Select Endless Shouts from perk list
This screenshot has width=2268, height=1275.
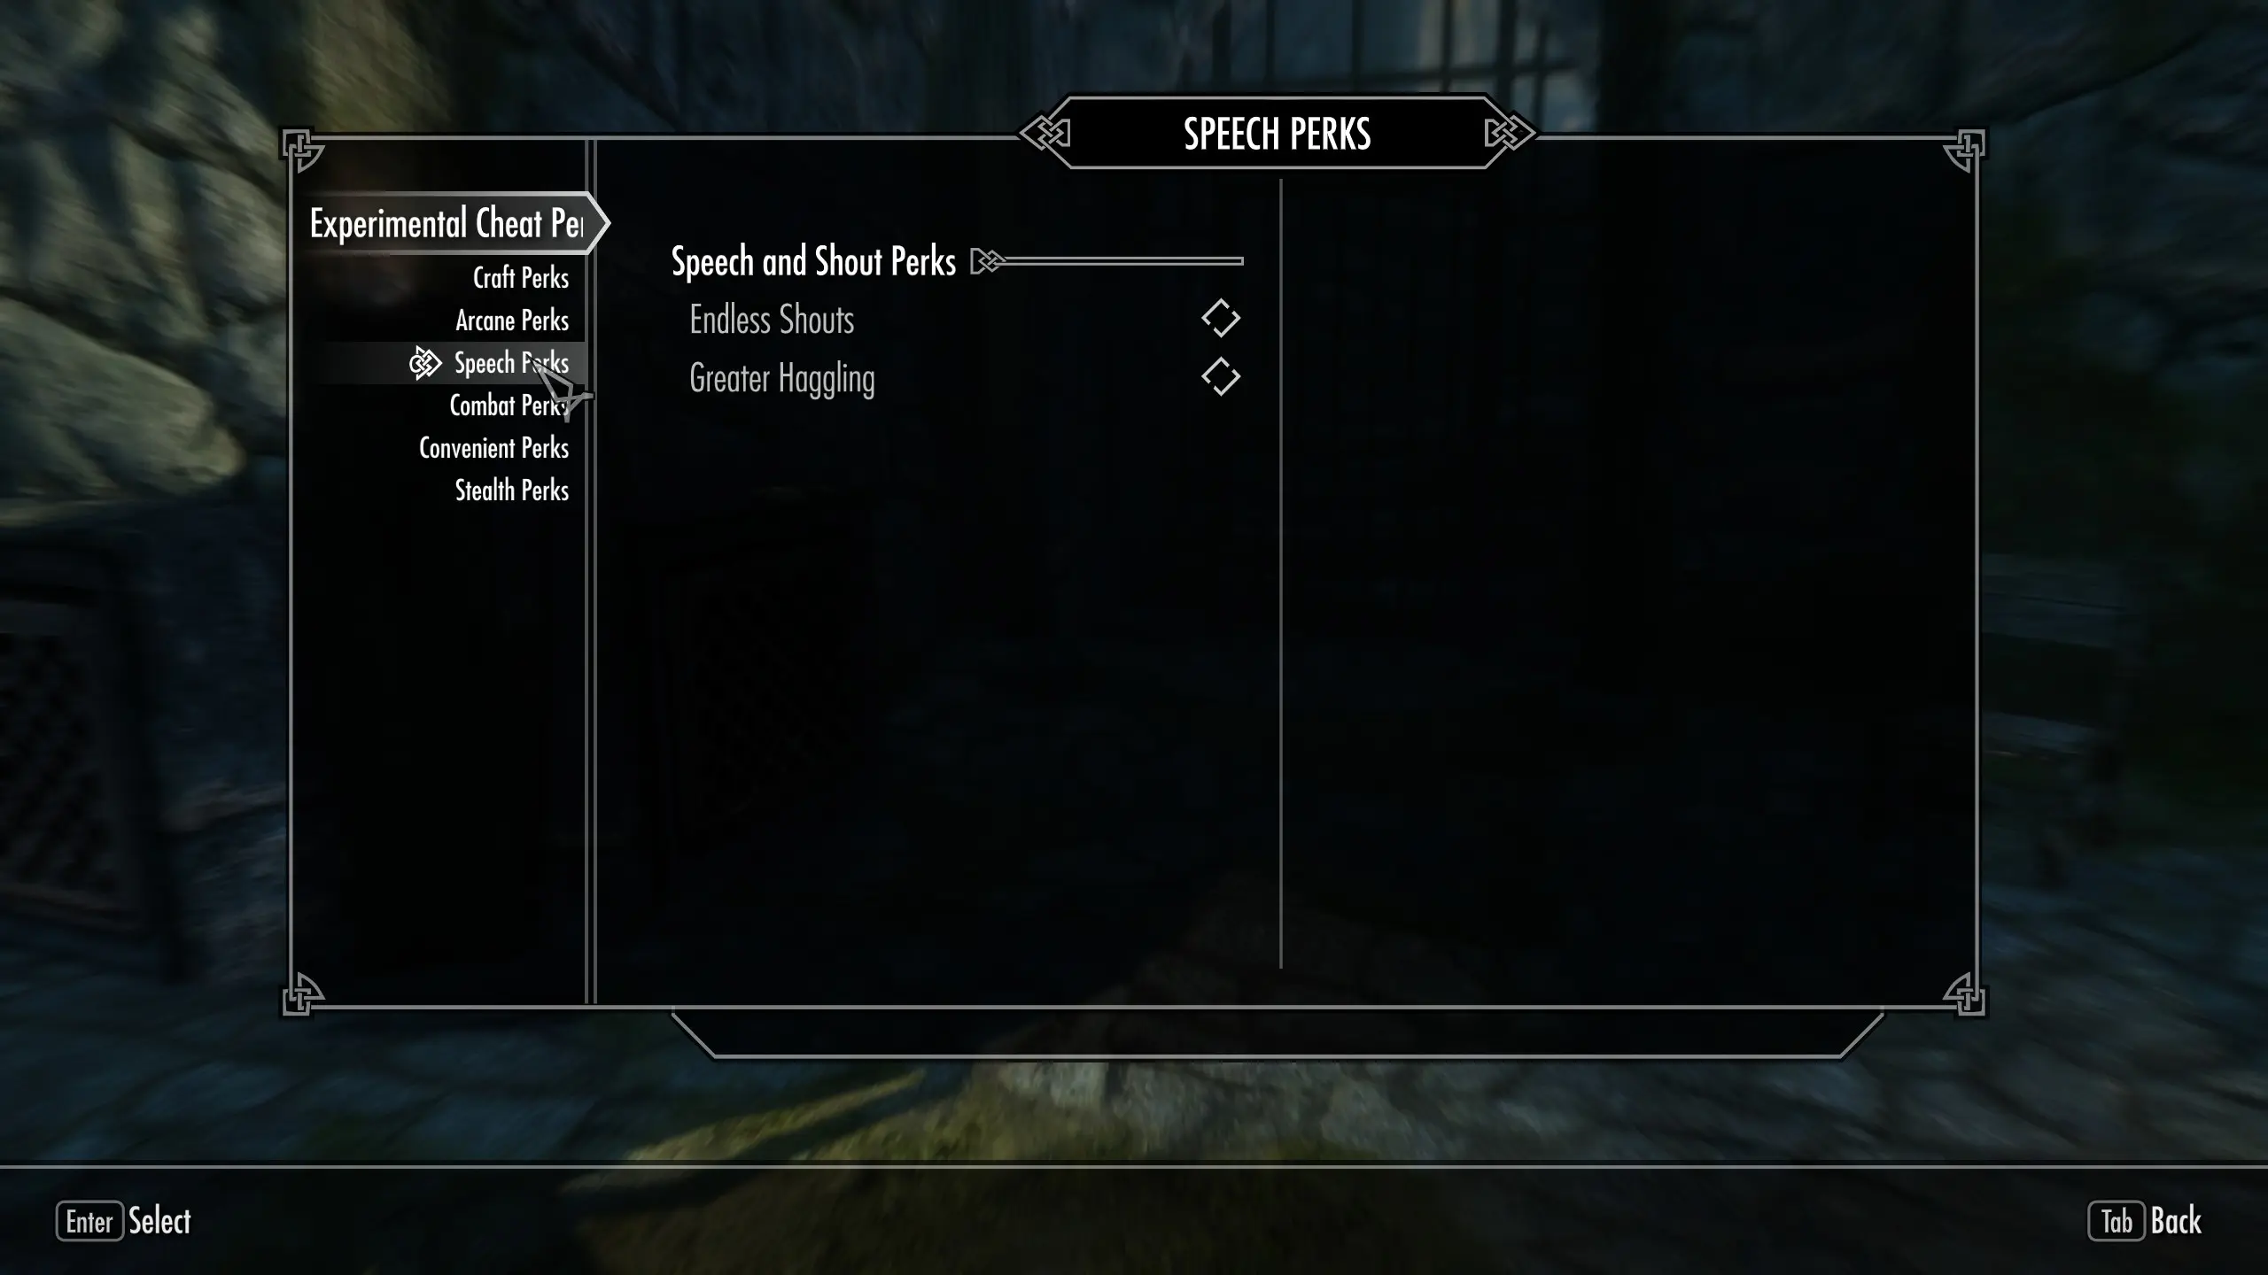click(771, 319)
